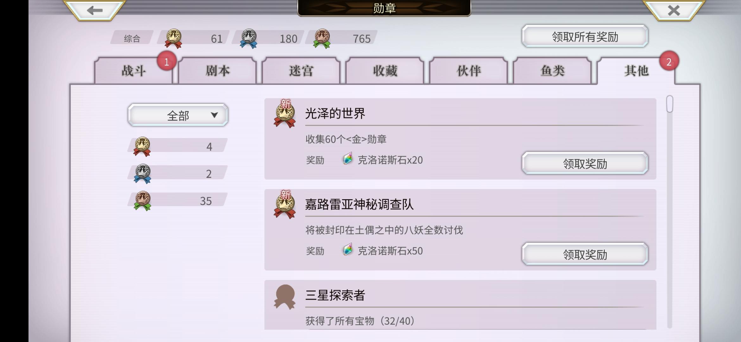
Task: Select the silver medal filter showing 2
Action: click(177, 174)
